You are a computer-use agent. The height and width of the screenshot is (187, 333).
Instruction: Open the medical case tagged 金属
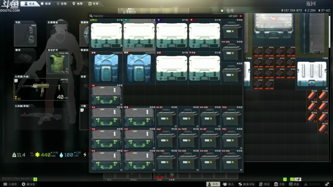(172, 68)
